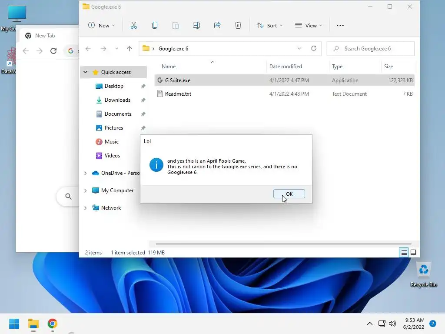Open the notification badge showing 2
The width and height of the screenshot is (445, 334).
[x=433, y=324]
